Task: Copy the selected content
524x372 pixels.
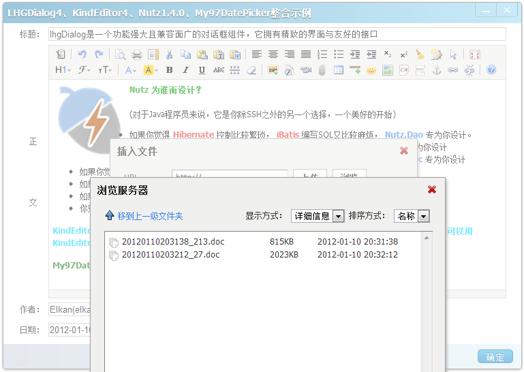Action: (186, 54)
